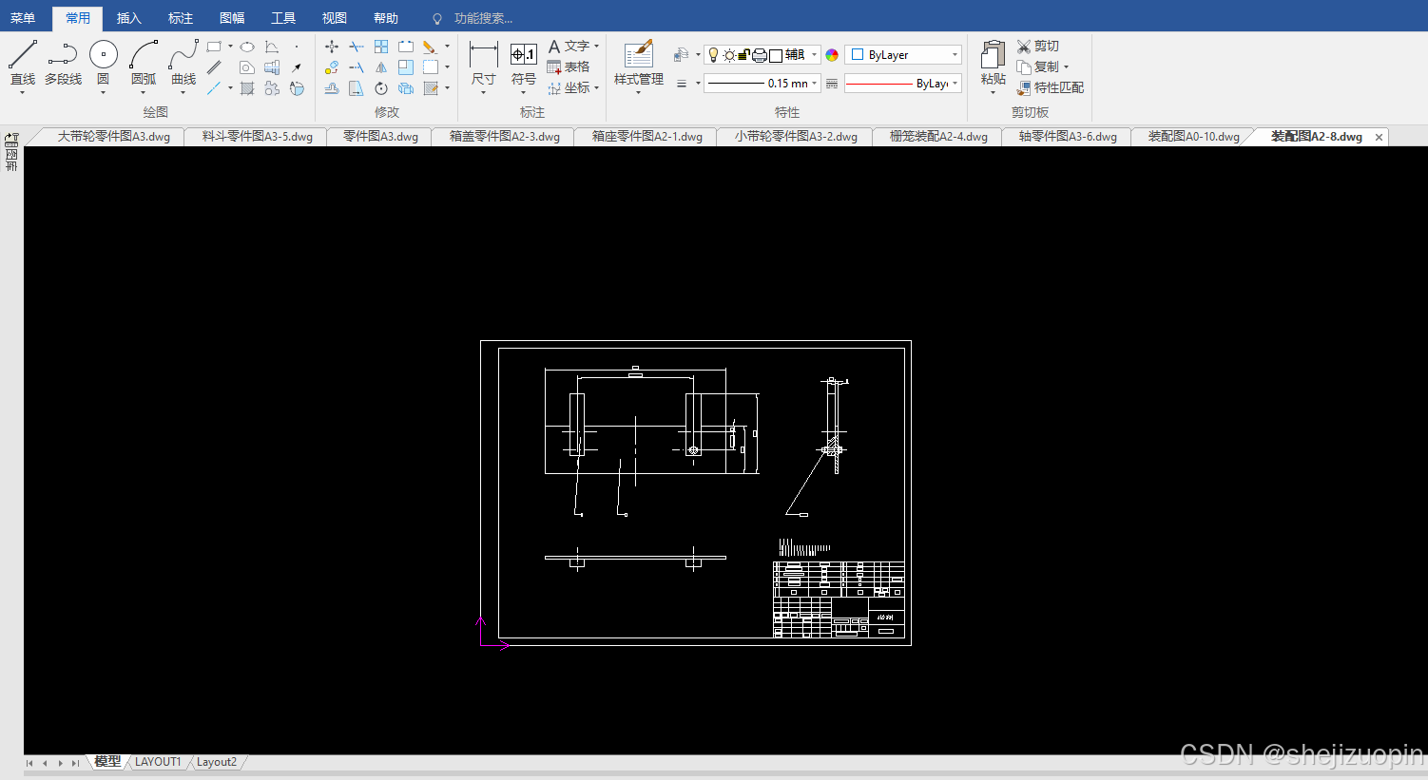Expand the 圆弧 dropdown arrow
The image size is (1428, 780).
(x=144, y=92)
